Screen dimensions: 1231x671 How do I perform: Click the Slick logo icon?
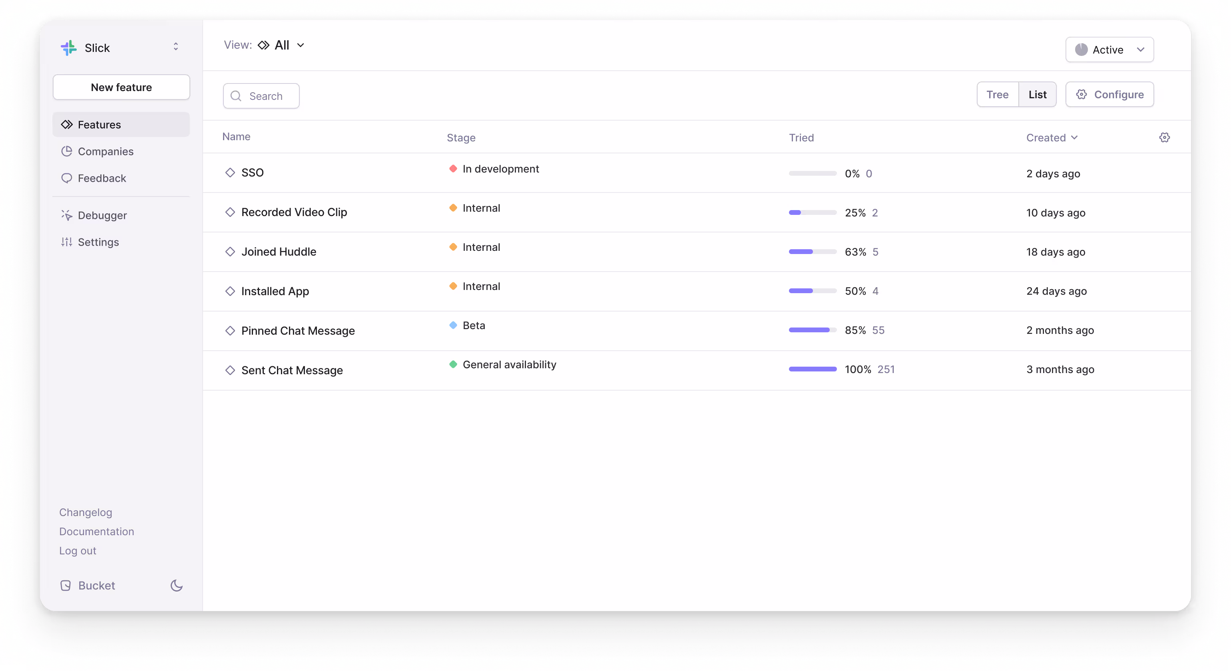69,48
